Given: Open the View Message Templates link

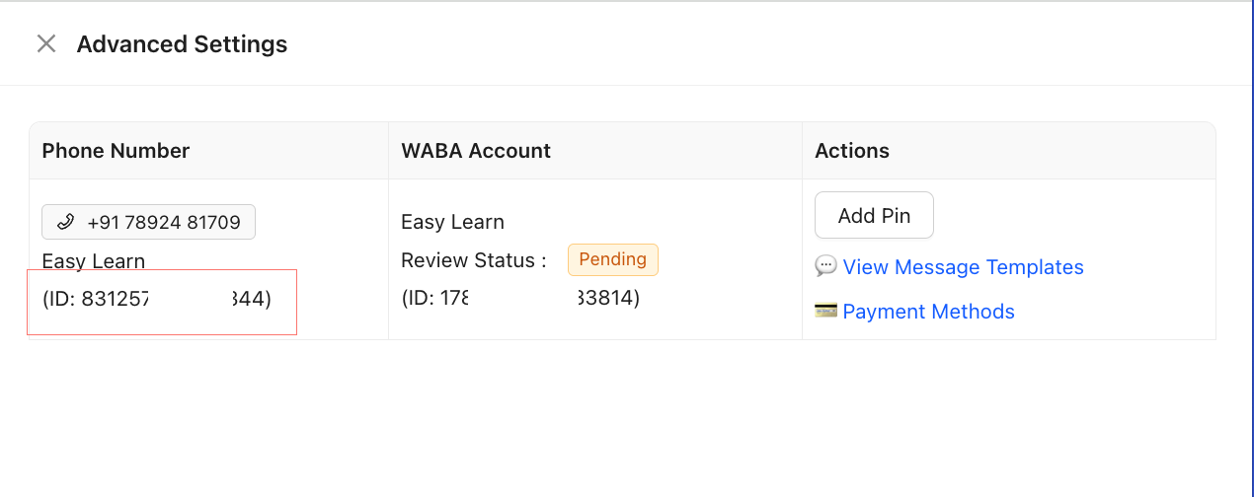Looking at the screenshot, I should click(963, 267).
